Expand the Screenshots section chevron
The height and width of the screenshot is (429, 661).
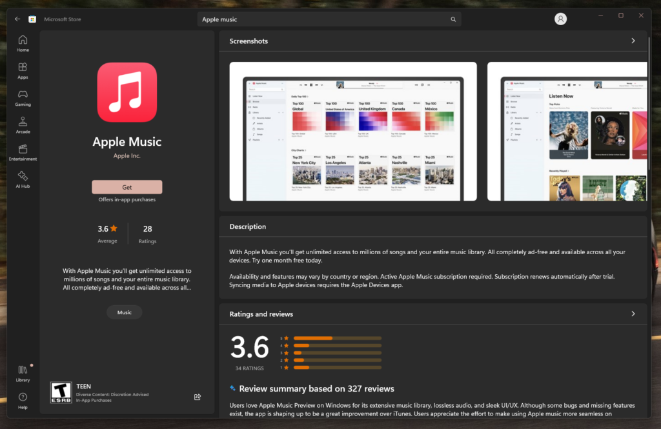pos(633,41)
